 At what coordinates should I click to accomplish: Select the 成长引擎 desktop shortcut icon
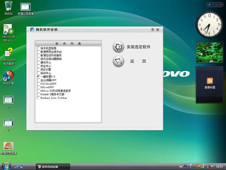8,77
